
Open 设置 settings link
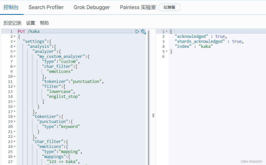[31, 23]
